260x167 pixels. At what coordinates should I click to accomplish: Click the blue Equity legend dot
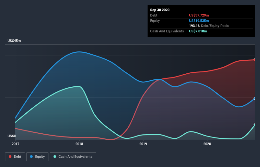pyautogui.click(x=31, y=157)
